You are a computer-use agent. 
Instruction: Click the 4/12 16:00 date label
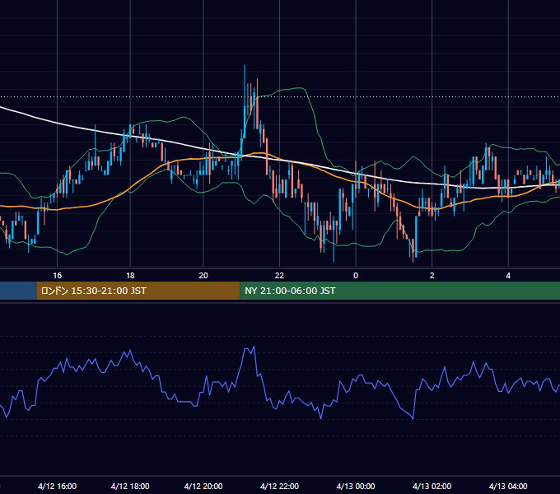point(57,486)
